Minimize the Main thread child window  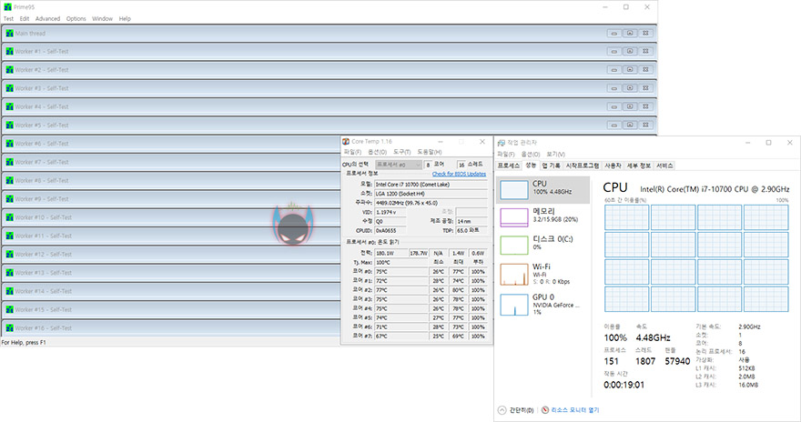click(614, 33)
